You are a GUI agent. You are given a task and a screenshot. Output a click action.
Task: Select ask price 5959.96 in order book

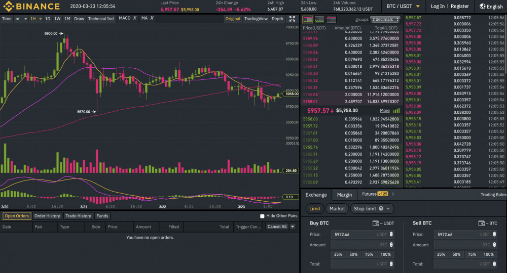[x=310, y=38]
